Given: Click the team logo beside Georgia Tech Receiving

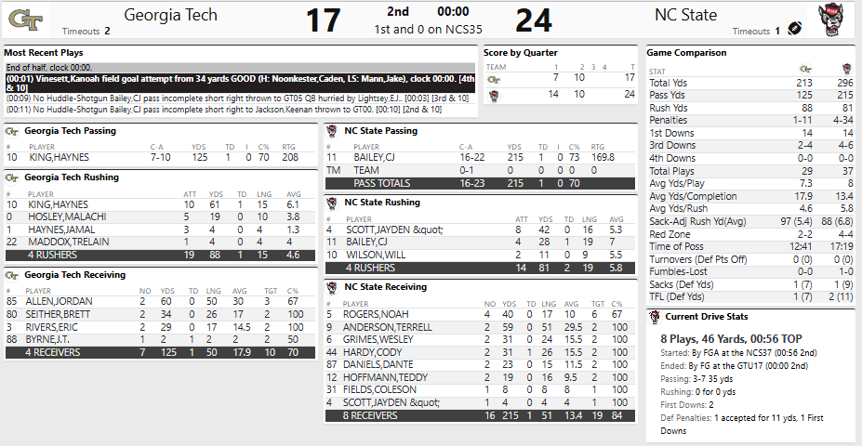Looking at the screenshot, I should click(x=12, y=274).
